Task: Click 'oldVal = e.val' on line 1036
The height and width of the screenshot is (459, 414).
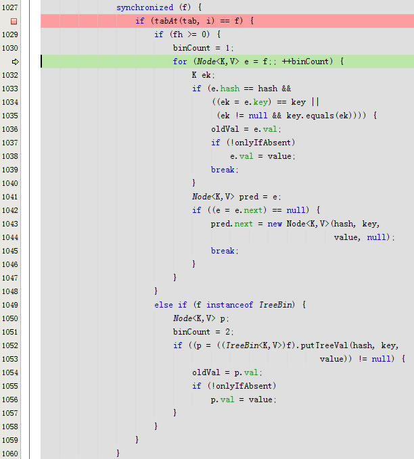Action: [x=244, y=129]
